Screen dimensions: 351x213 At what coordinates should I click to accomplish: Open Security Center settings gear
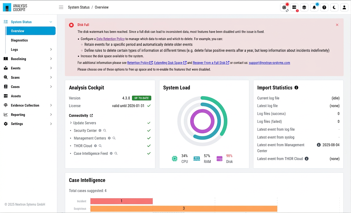click(100, 130)
